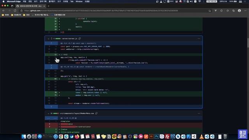The height and width of the screenshot is (140, 249).
Task: Open the Edge profile avatar
Action: [x=240, y=10]
